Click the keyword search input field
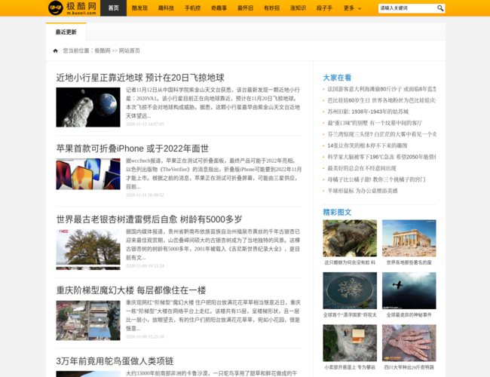The image size is (490, 377). [x=407, y=8]
